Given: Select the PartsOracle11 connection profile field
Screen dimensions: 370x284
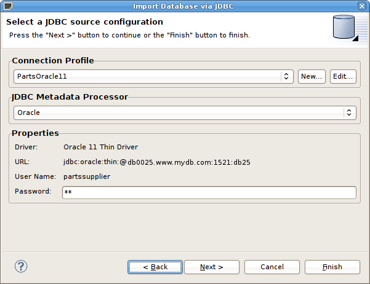Looking at the screenshot, I should [x=147, y=76].
